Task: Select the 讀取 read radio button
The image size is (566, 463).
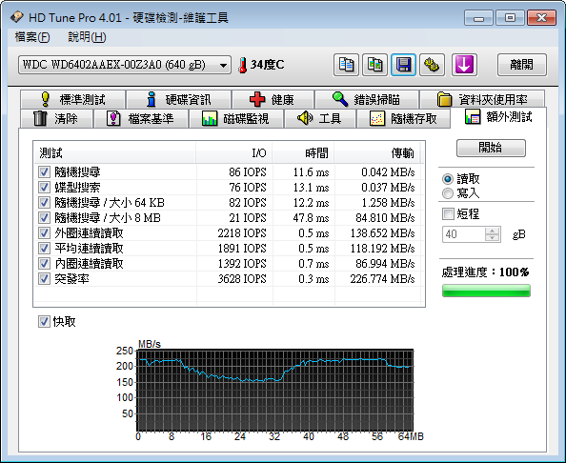Action: 448,179
